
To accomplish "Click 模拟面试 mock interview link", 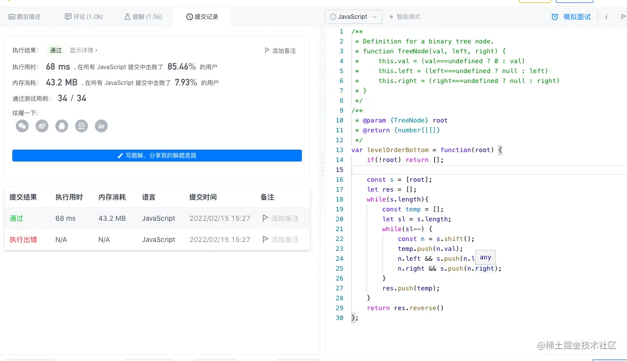I will (x=577, y=17).
